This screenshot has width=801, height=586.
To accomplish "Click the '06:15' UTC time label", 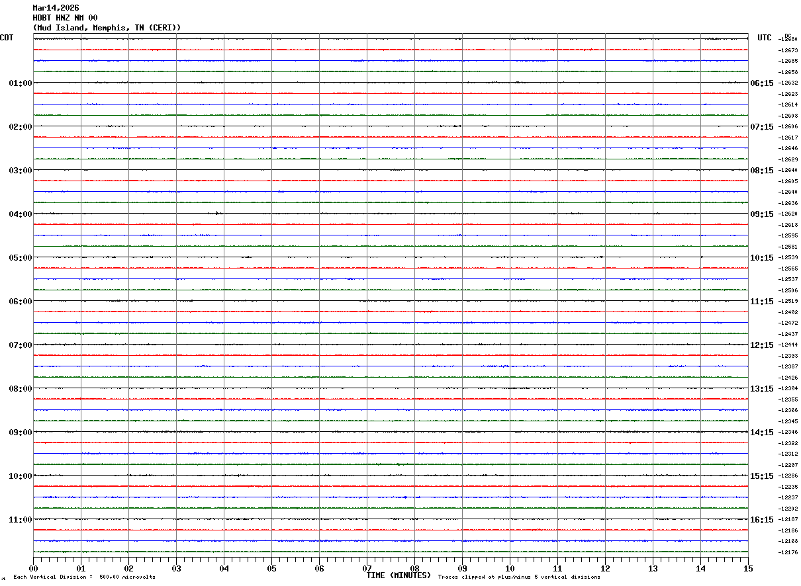I will [761, 83].
